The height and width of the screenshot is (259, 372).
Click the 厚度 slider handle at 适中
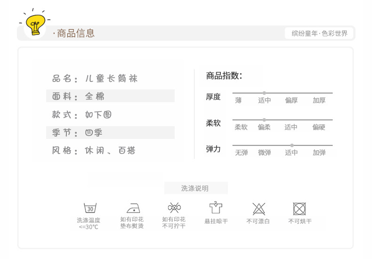(x=264, y=93)
